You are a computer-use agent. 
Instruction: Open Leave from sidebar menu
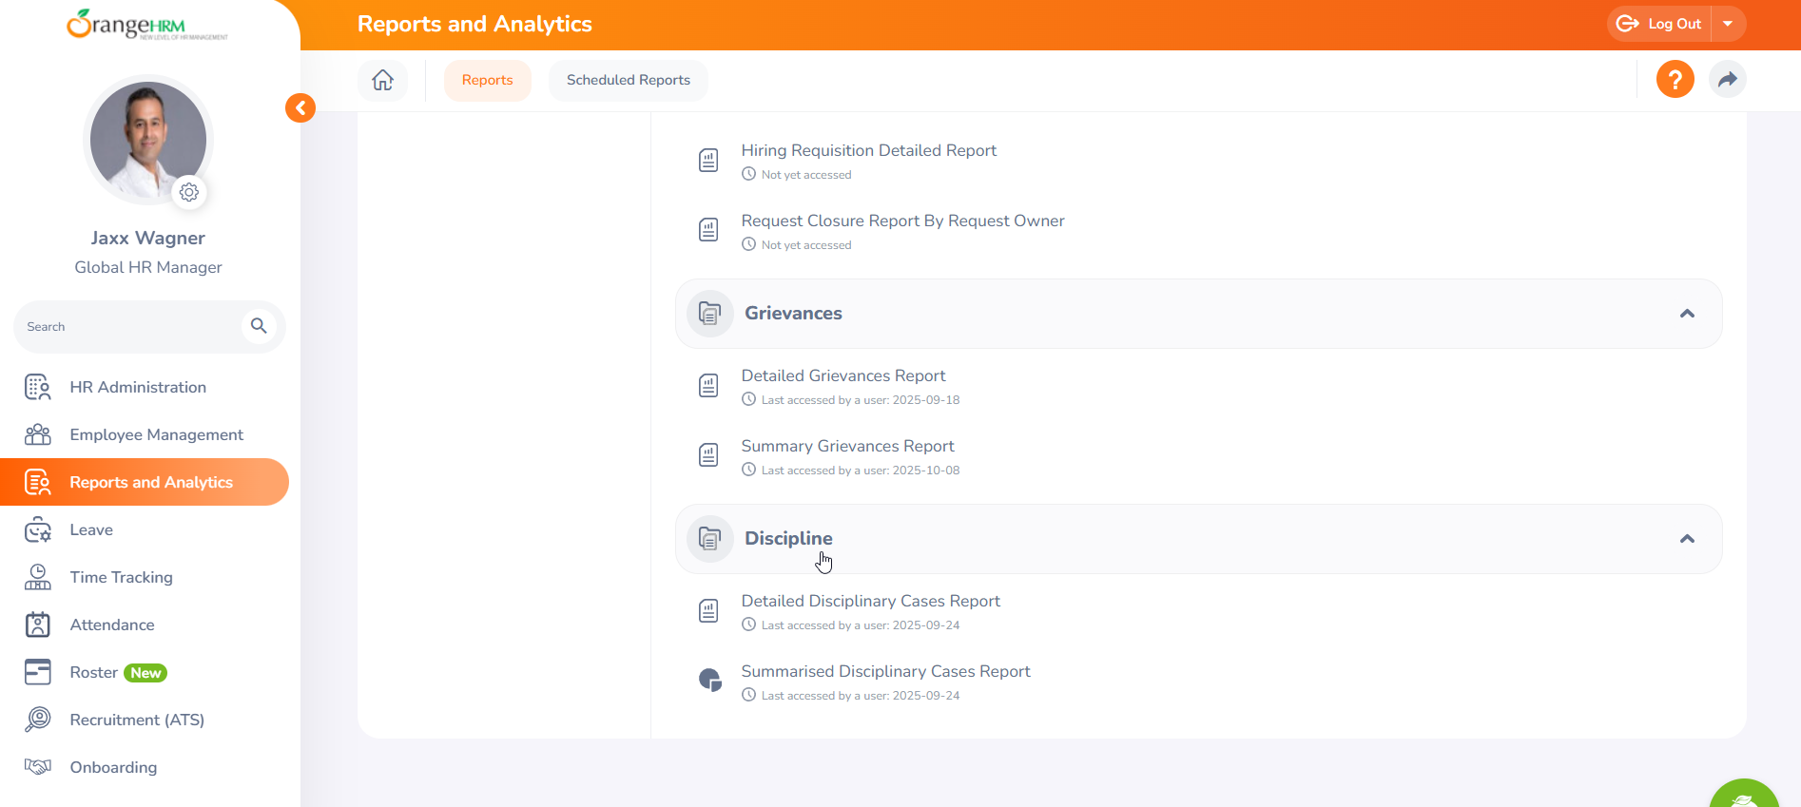[91, 530]
